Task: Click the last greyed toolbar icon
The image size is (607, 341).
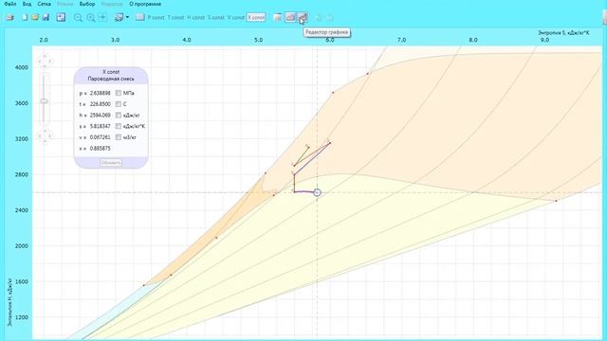Action: (329, 17)
